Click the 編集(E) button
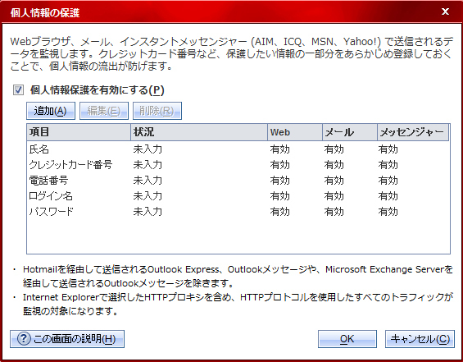 (x=104, y=111)
